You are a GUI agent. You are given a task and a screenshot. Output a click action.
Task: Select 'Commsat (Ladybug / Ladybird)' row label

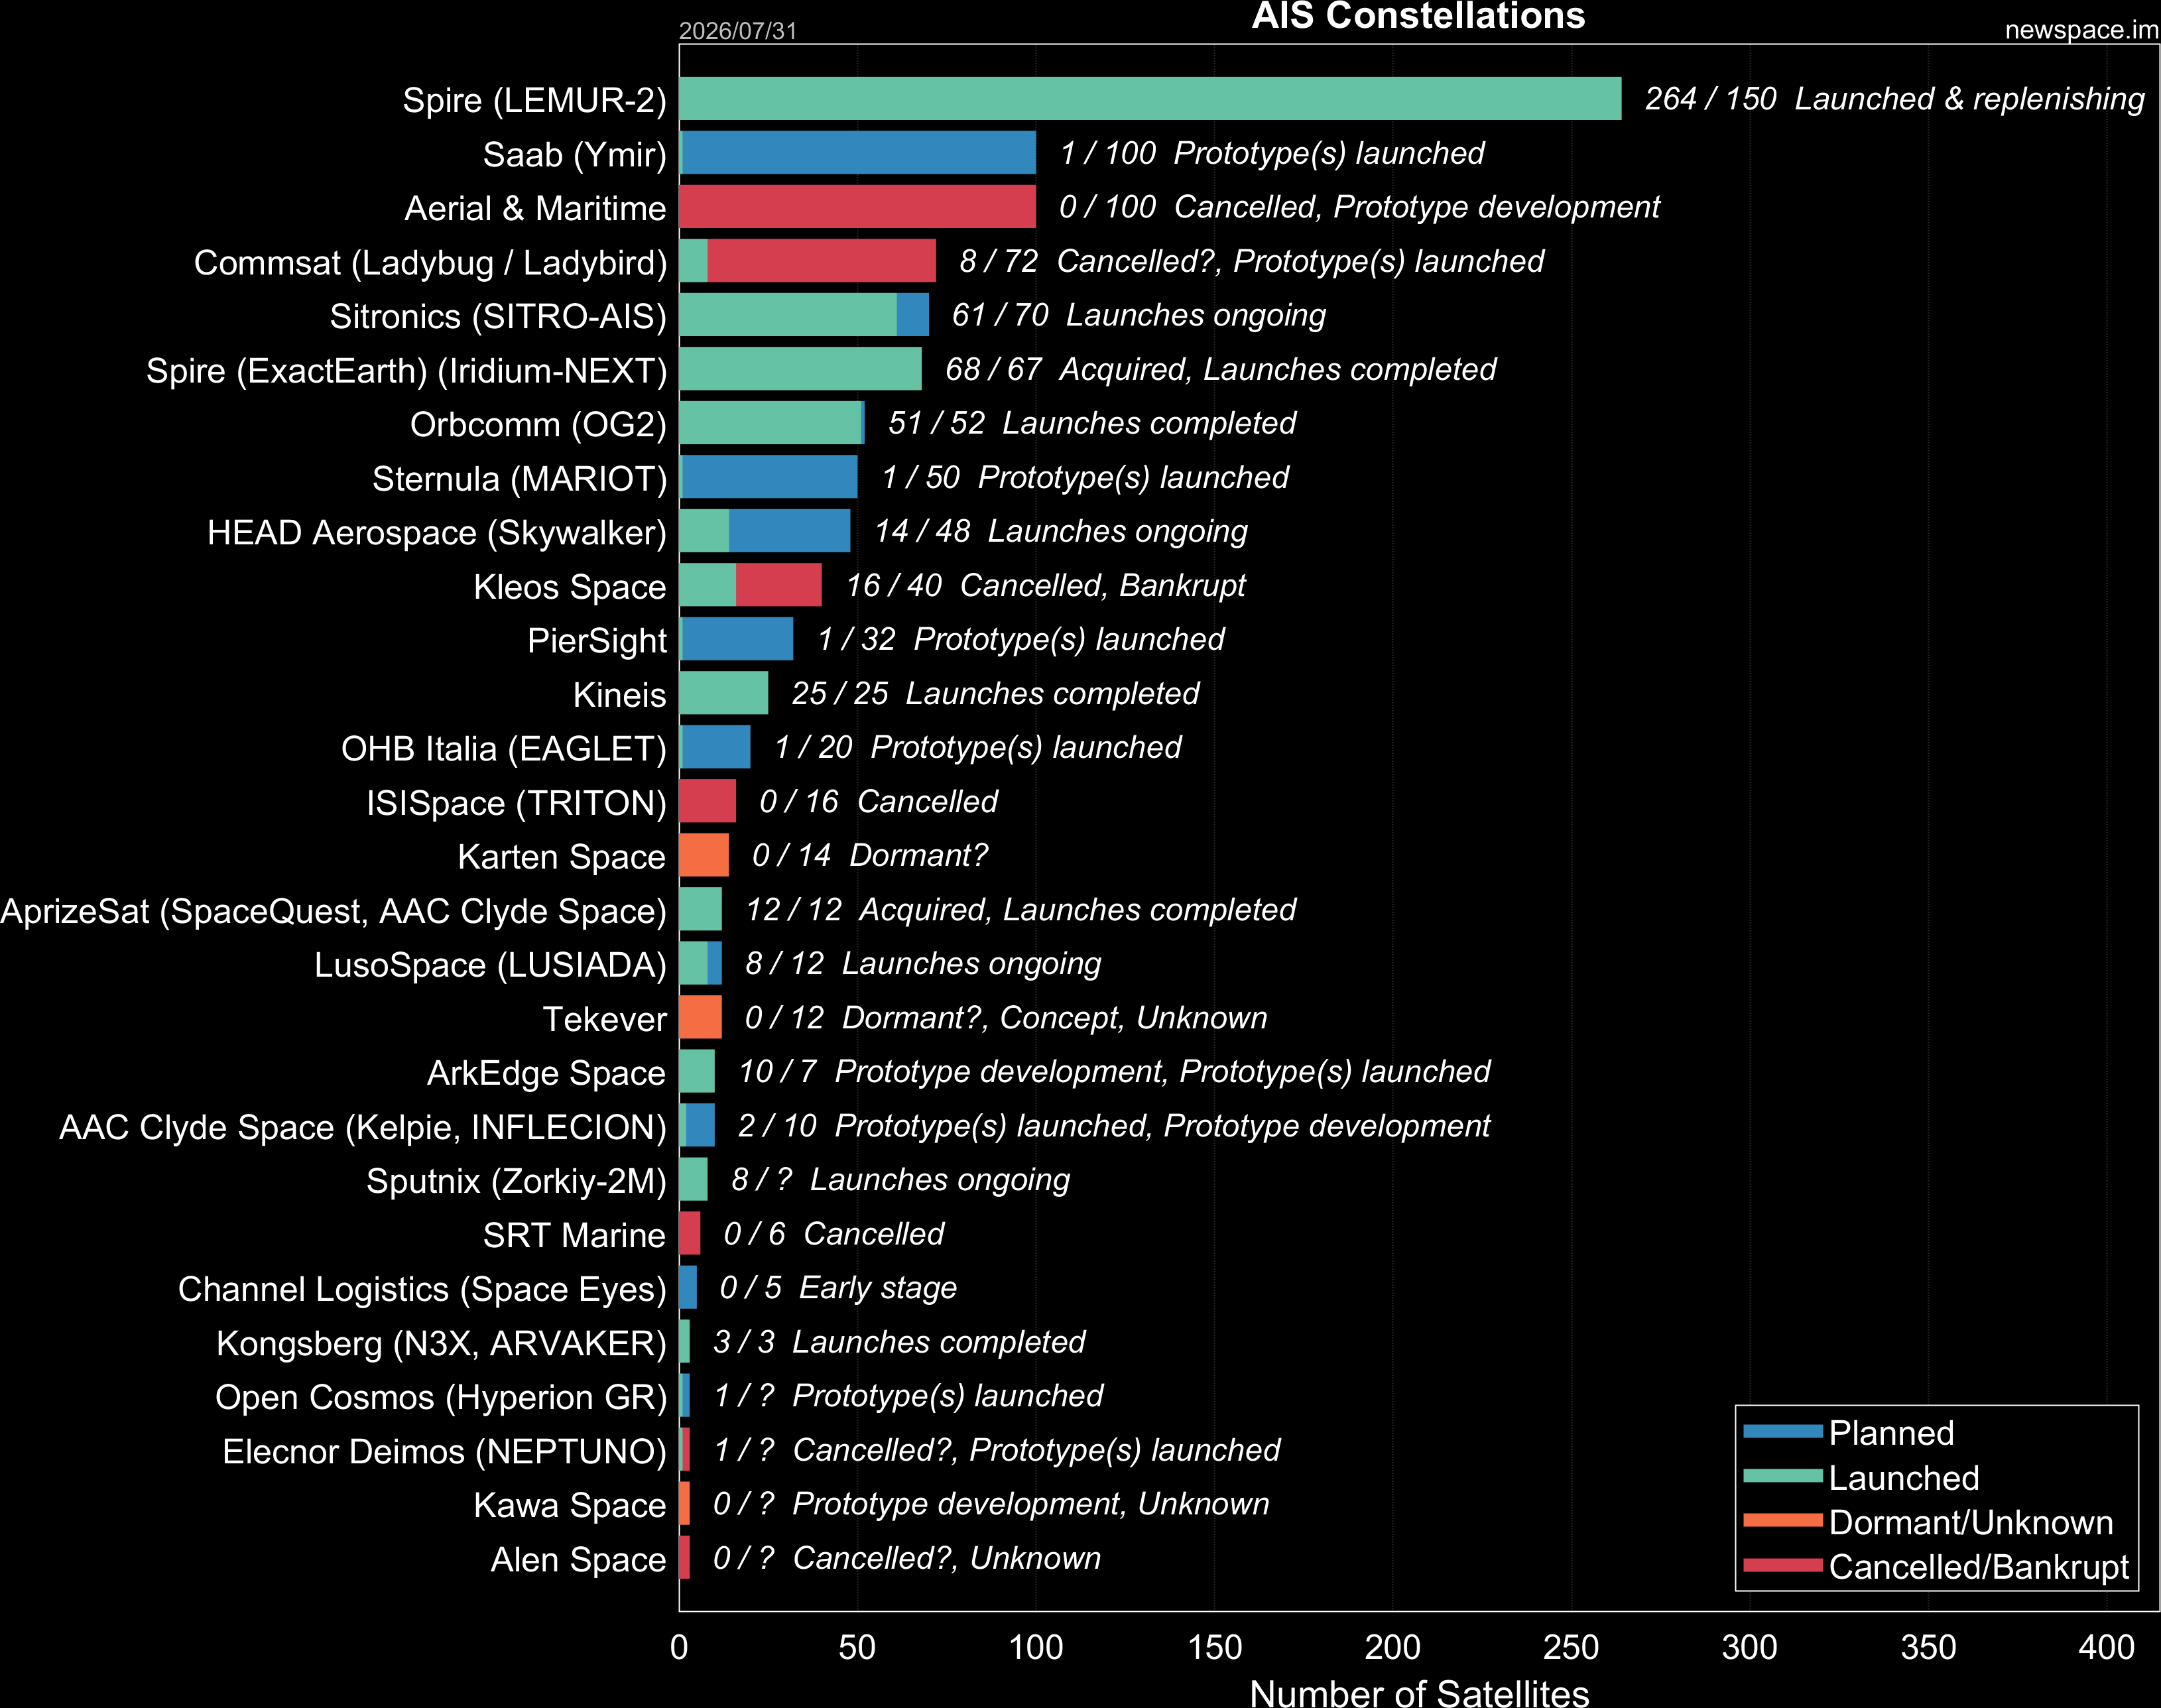(430, 262)
